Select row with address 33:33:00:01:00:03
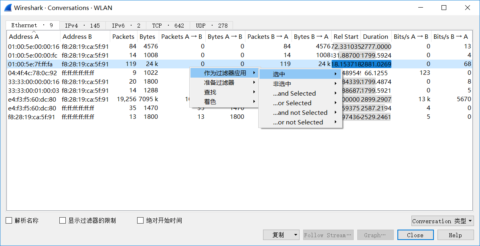This screenshot has height=246, width=480. click(240, 90)
